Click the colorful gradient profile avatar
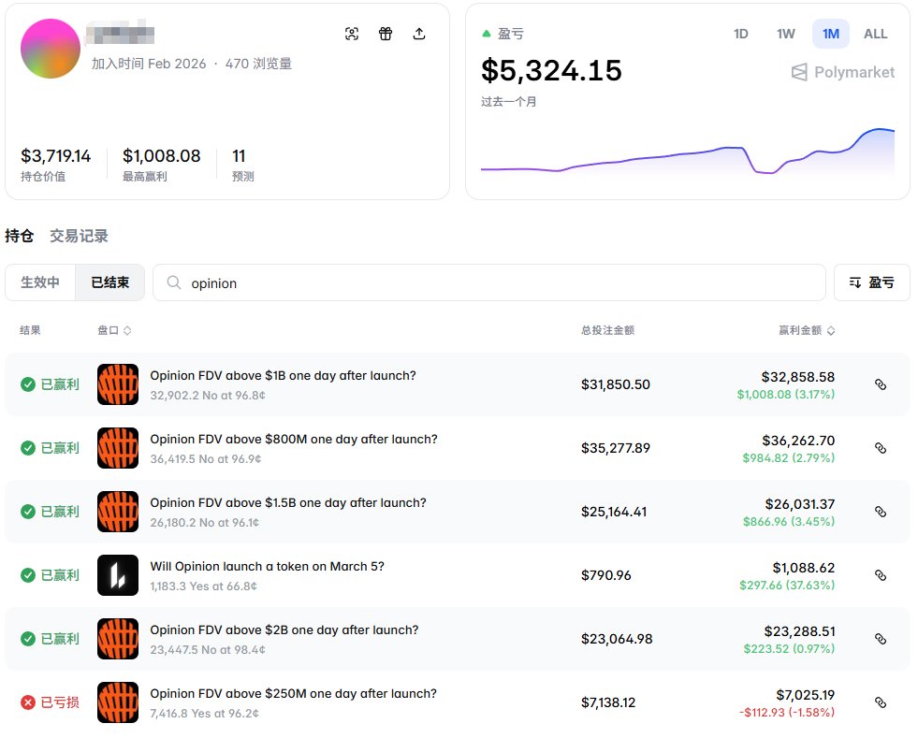918x738 pixels. click(x=51, y=49)
